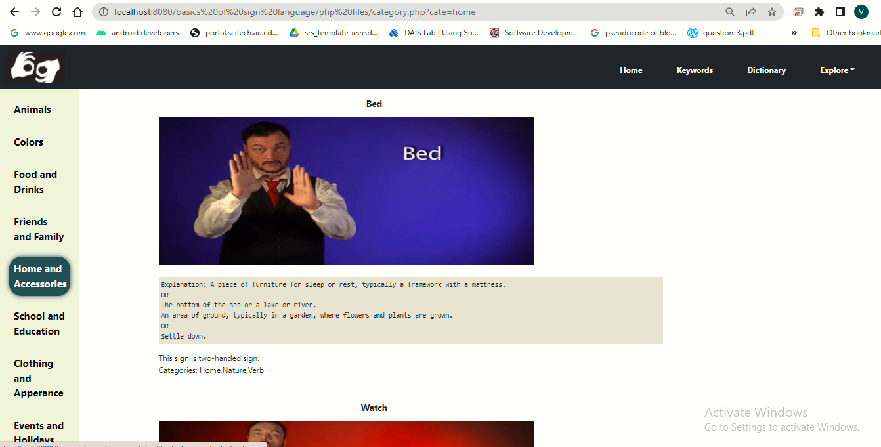Click the browser back arrow
The image size is (881, 447).
click(14, 12)
